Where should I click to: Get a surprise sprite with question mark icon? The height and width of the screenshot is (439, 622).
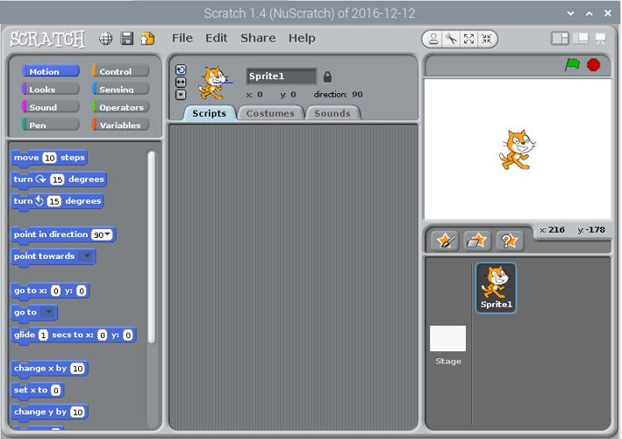(x=509, y=241)
